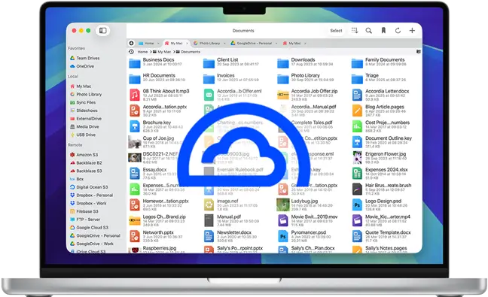Viewport: 488px width, 297px height.
Task: Open Box in the sidebar
Action: point(77,179)
